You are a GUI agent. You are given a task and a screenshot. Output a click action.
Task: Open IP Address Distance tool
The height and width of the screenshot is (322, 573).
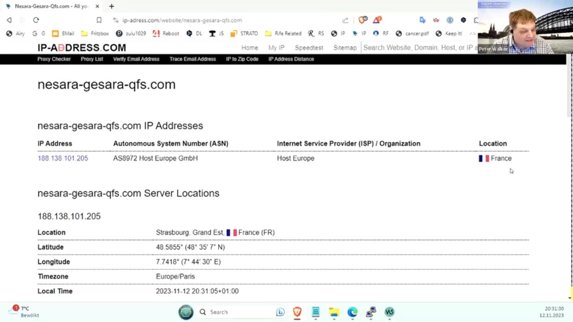(291, 59)
